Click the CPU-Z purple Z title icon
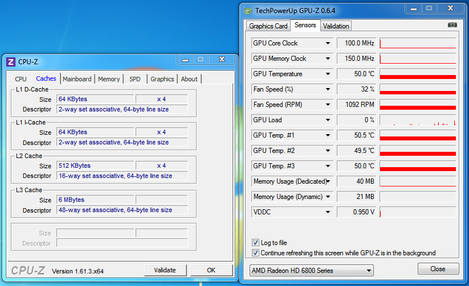This screenshot has height=286, width=469. pos(10,62)
